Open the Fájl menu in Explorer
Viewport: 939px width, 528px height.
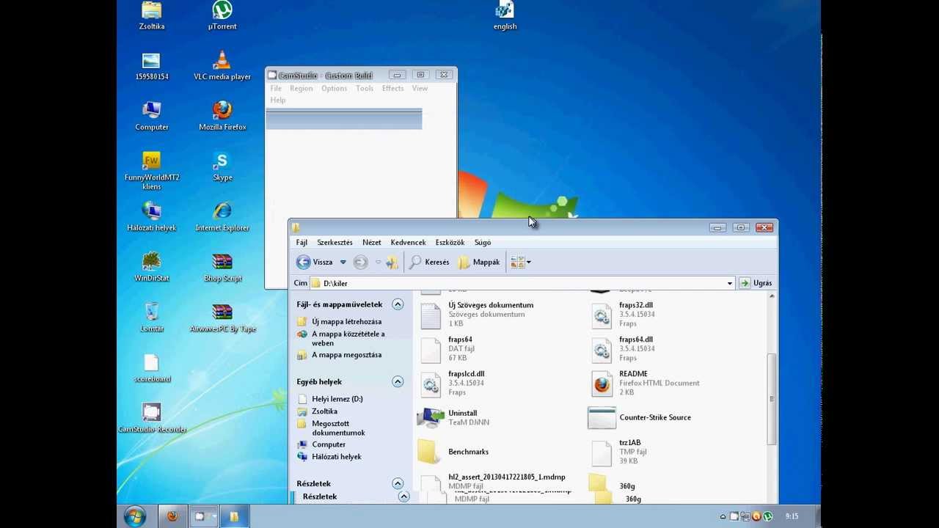pyautogui.click(x=302, y=243)
